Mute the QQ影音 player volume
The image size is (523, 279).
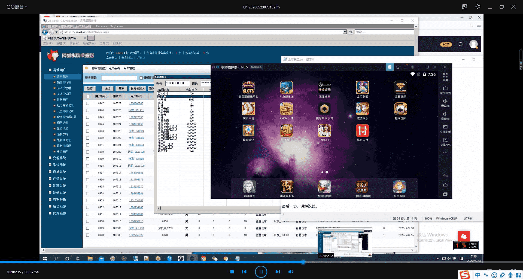pos(291,272)
